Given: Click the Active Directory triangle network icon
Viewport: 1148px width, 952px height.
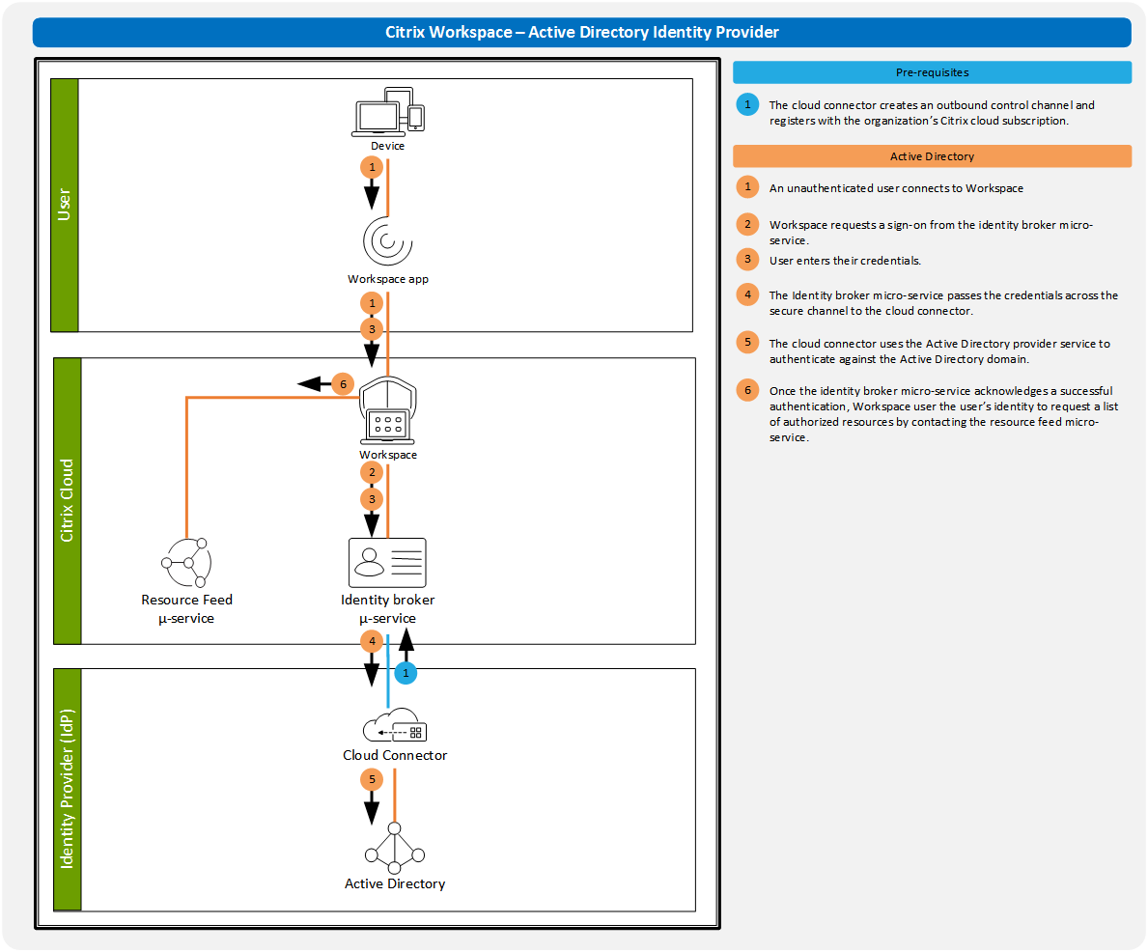Looking at the screenshot, I should point(395,848).
